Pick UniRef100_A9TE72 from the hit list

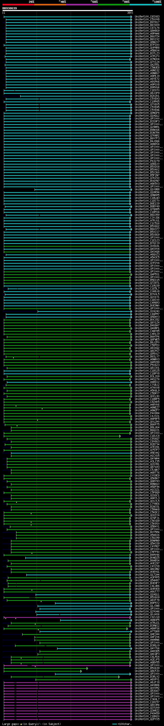(x=147, y=79)
